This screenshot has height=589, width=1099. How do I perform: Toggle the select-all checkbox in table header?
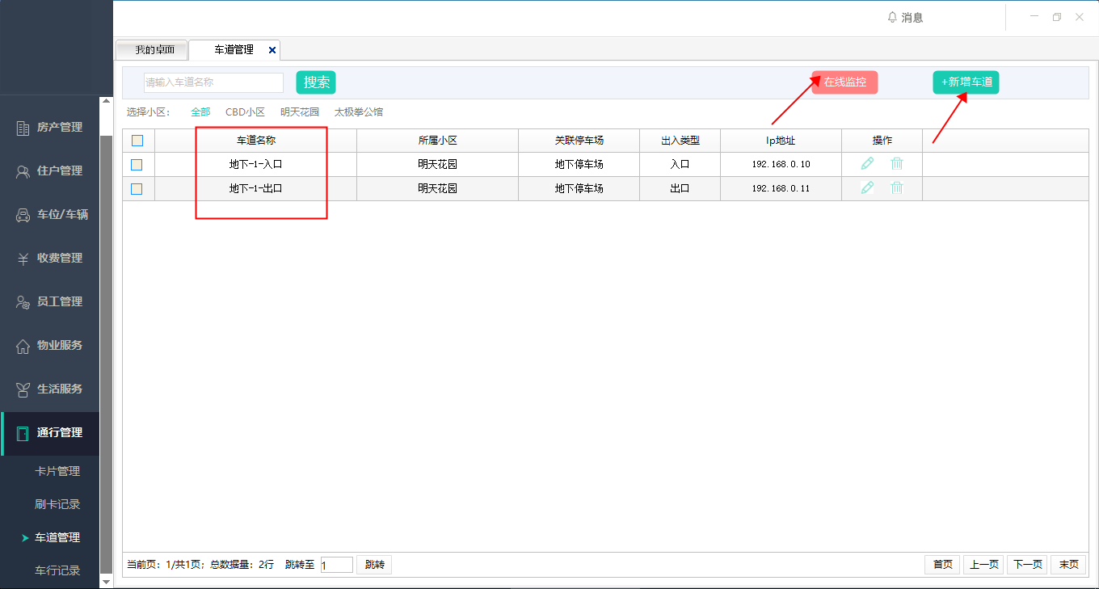point(137,141)
